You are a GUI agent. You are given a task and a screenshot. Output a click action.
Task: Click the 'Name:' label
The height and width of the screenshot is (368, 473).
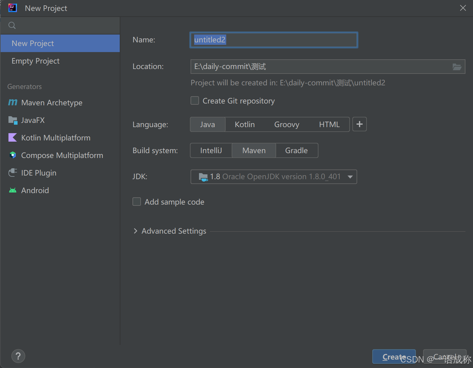pyautogui.click(x=144, y=40)
